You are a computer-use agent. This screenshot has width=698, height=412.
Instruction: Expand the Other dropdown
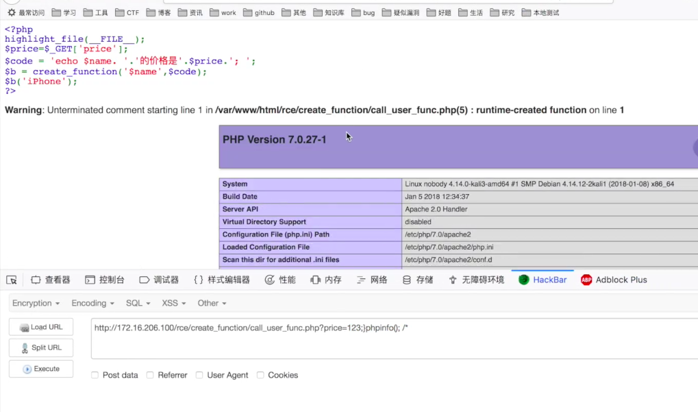click(x=212, y=303)
